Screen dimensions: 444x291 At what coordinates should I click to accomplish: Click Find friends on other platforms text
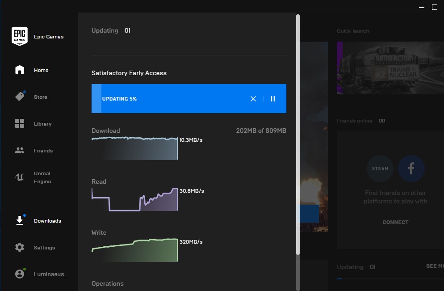pos(395,197)
